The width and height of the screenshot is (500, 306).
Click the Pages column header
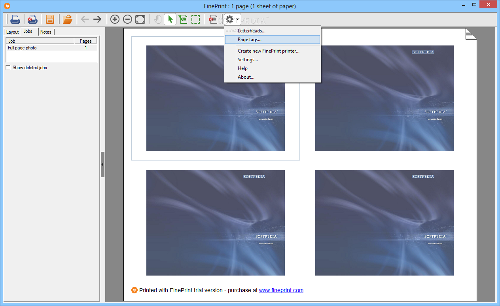point(85,41)
